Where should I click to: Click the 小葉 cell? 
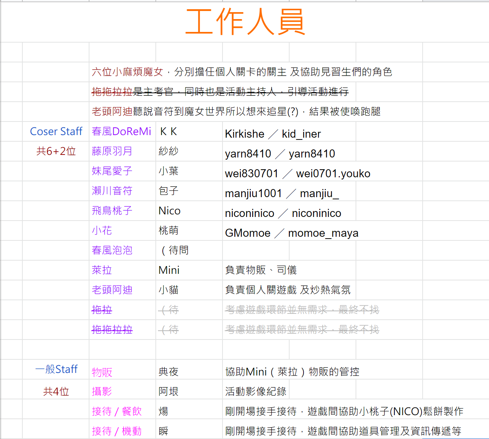click(189, 171)
